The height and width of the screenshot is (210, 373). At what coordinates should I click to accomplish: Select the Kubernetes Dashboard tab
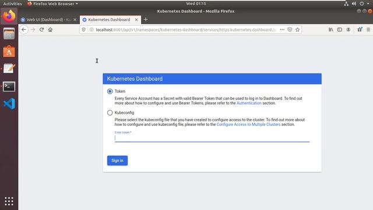(x=110, y=20)
